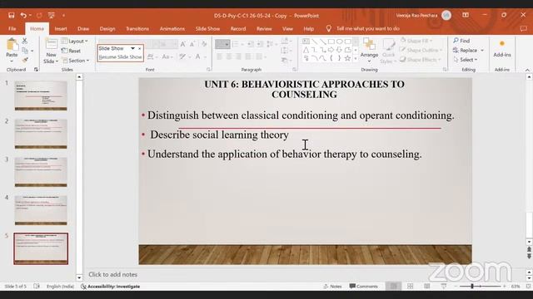533x299 pixels.
Task: Click the Find magnifier icon
Action: pyautogui.click(x=456, y=41)
